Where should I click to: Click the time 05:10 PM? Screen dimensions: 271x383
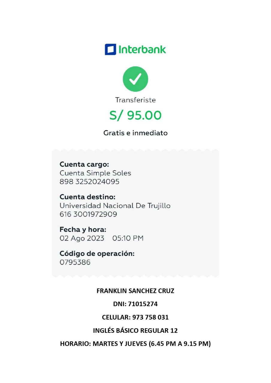128,238
